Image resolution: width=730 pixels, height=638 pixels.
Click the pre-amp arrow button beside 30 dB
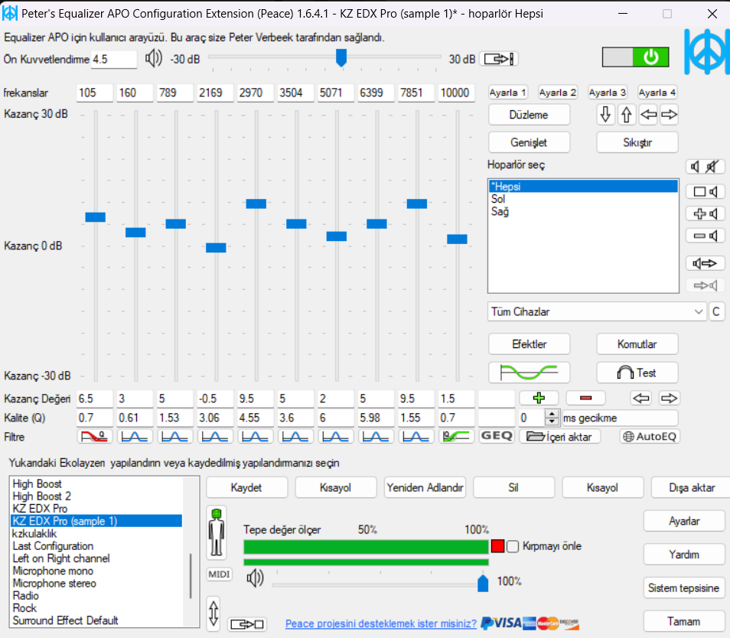pyautogui.click(x=499, y=59)
